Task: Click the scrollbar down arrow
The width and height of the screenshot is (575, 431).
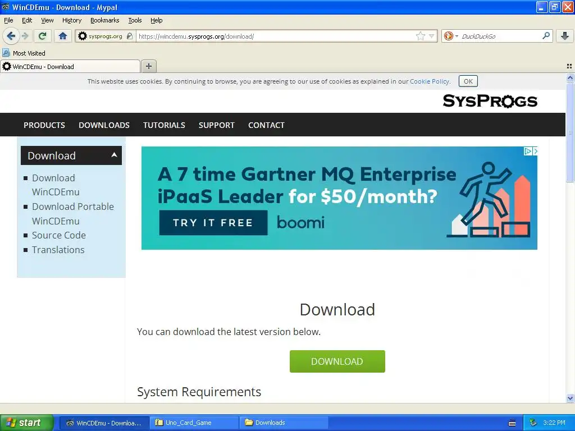Action: [x=570, y=398]
